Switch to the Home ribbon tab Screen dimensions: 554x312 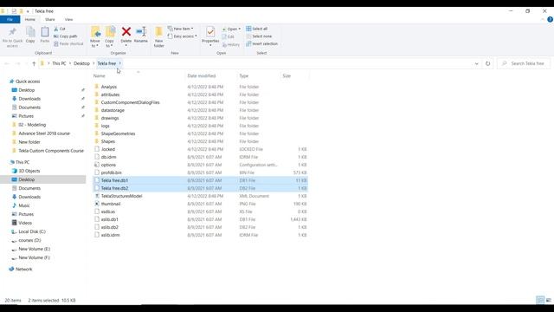(30, 19)
